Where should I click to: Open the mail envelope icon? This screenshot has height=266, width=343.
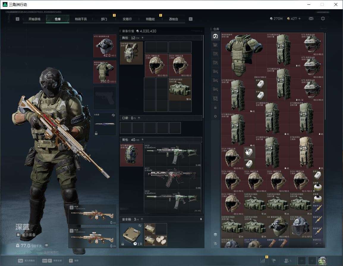[x=311, y=19]
